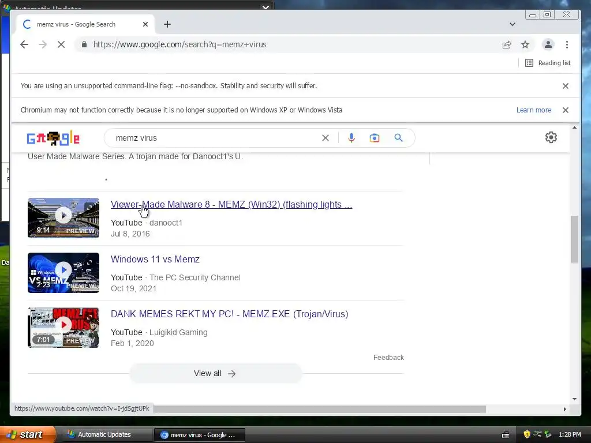This screenshot has height=443, width=591.
Task: Submit search with the magnifier icon
Action: tap(398, 138)
